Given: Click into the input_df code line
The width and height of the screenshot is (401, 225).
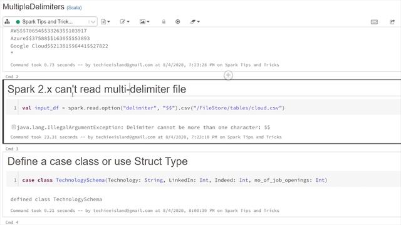Looking at the screenshot, I should [153, 108].
